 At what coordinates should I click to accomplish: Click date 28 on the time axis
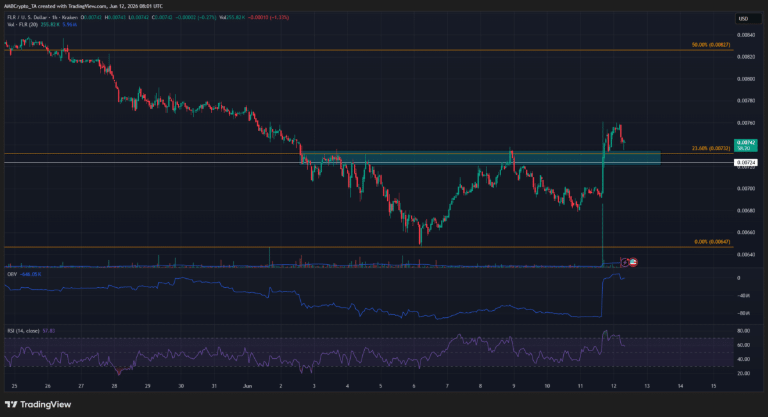114,386
